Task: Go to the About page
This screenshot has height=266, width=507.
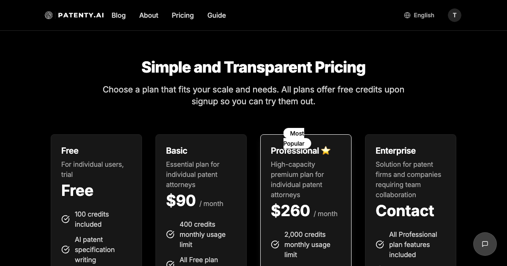Action: 149,15
